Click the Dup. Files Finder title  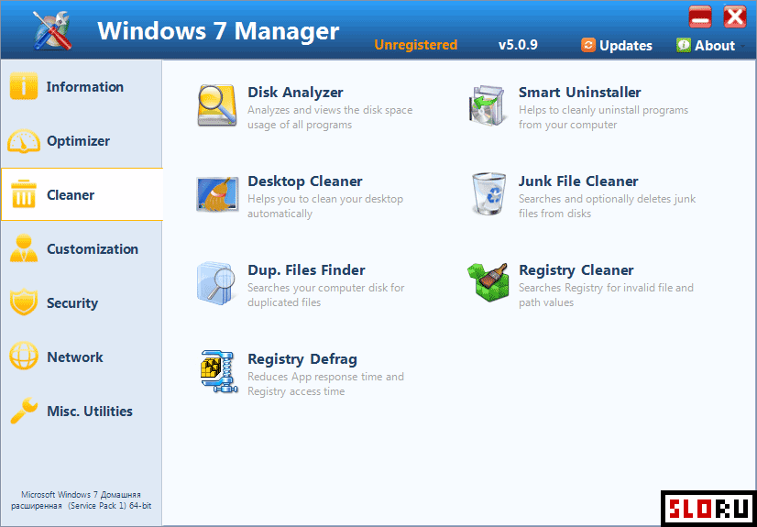click(306, 270)
